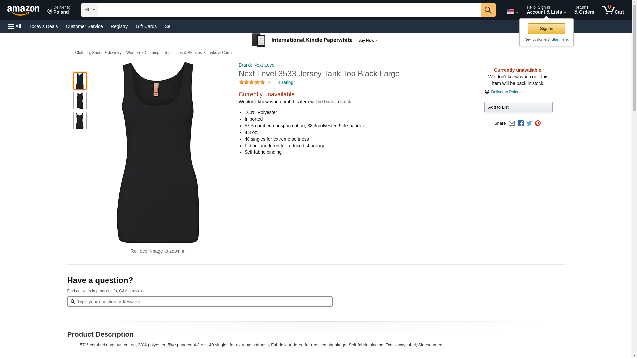Click the search magnifier button

point(488,10)
